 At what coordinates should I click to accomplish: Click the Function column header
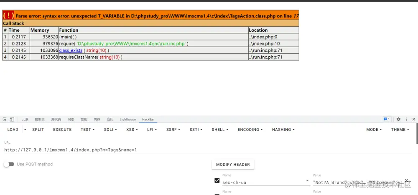[x=153, y=30]
